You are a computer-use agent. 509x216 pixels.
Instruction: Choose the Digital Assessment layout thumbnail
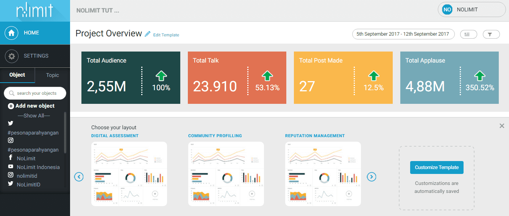pyautogui.click(x=129, y=174)
